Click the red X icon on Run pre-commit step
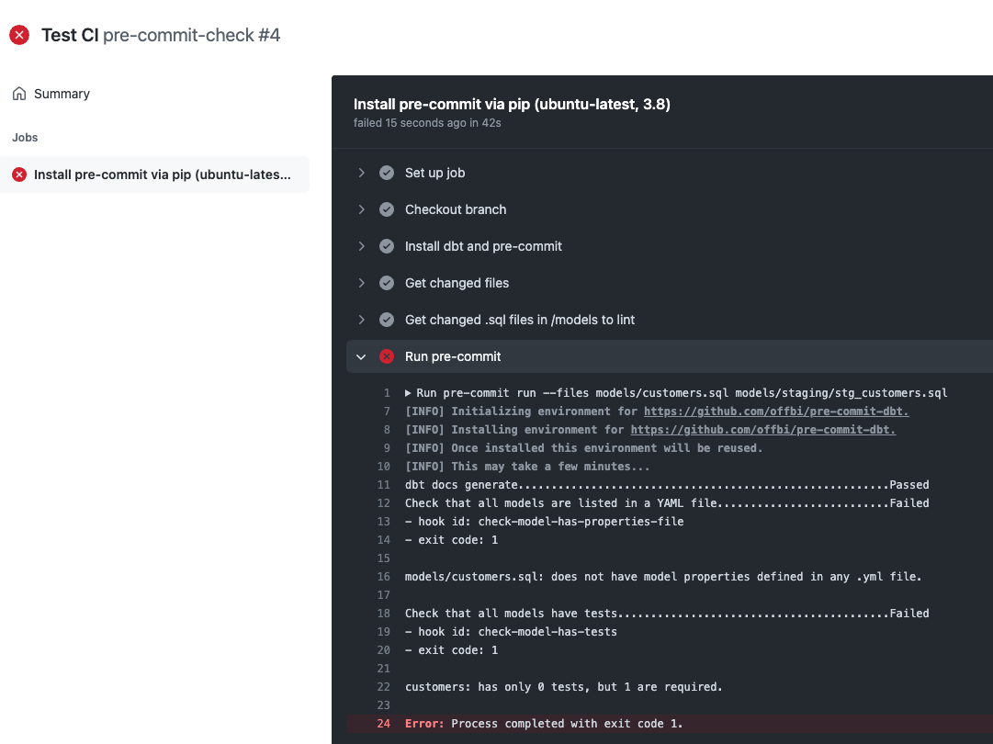This screenshot has width=993, height=744. pos(386,356)
